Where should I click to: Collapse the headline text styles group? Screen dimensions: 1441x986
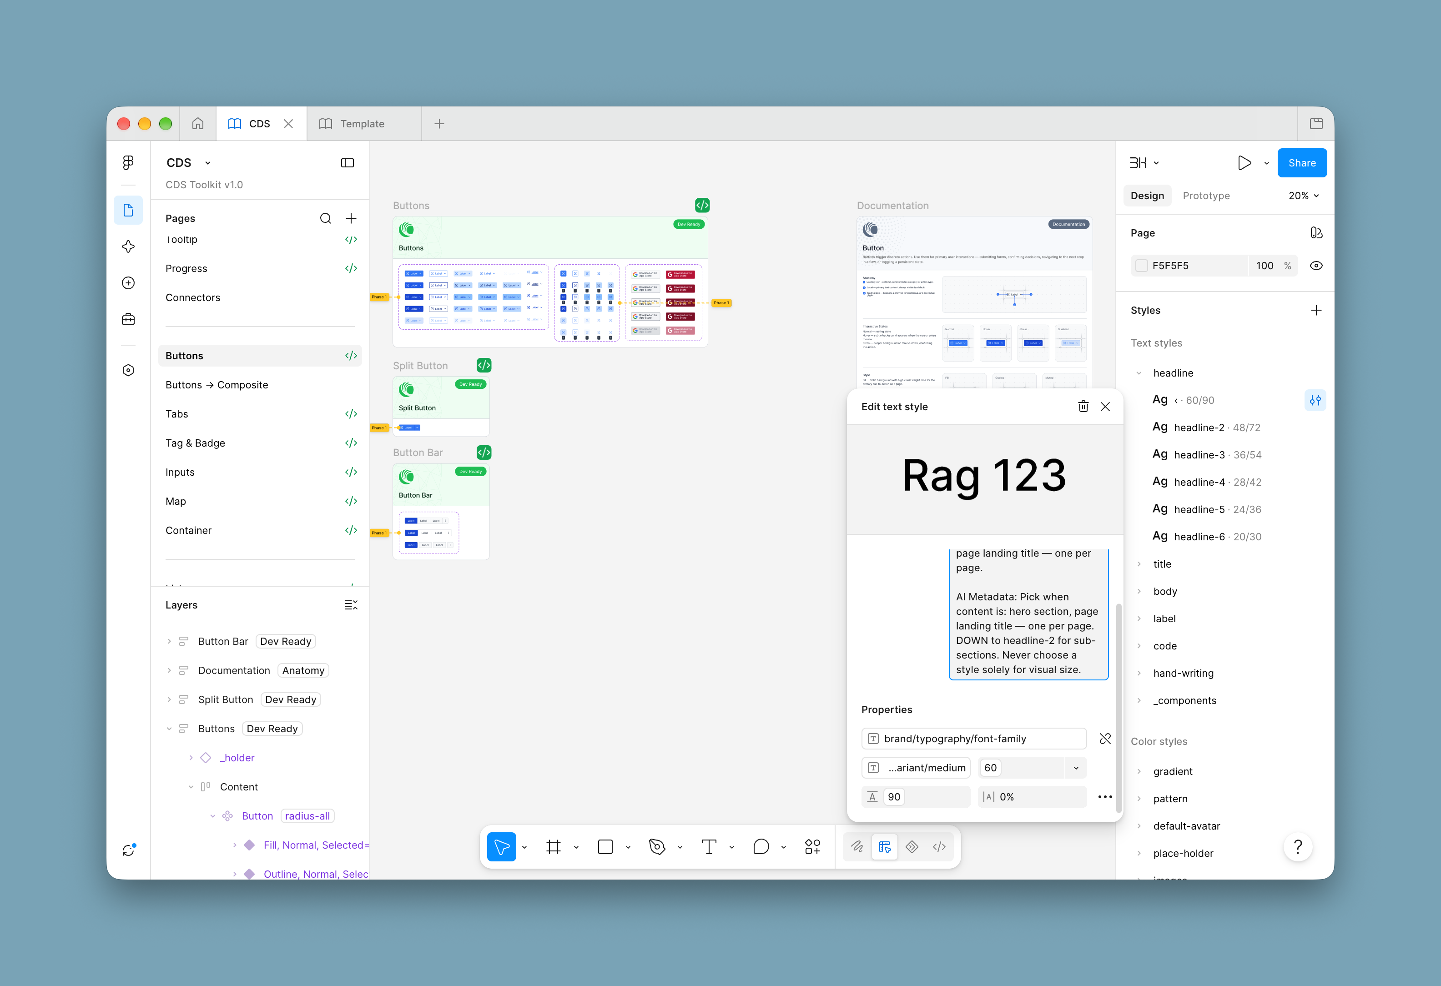[1139, 372]
